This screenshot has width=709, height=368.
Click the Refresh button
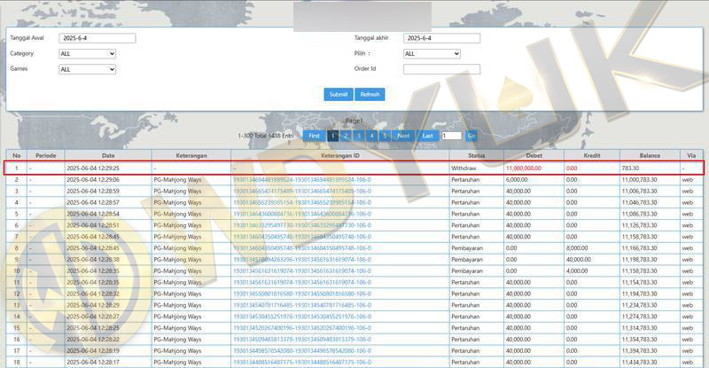(370, 94)
